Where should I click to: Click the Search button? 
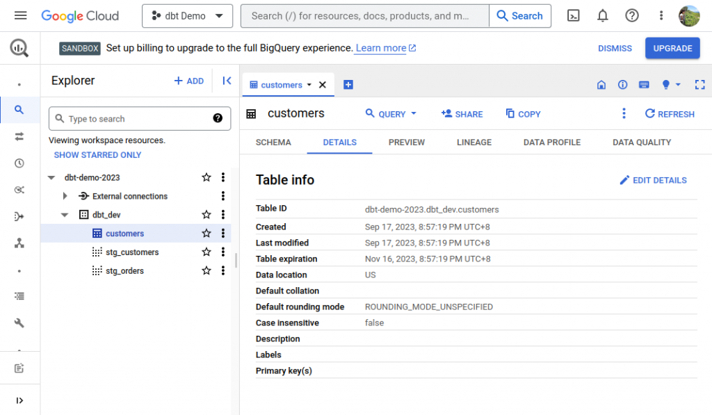tap(520, 16)
